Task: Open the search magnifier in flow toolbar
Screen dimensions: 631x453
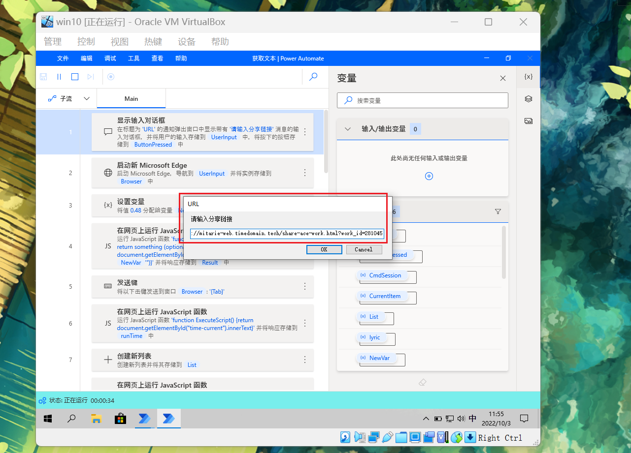Action: (313, 77)
